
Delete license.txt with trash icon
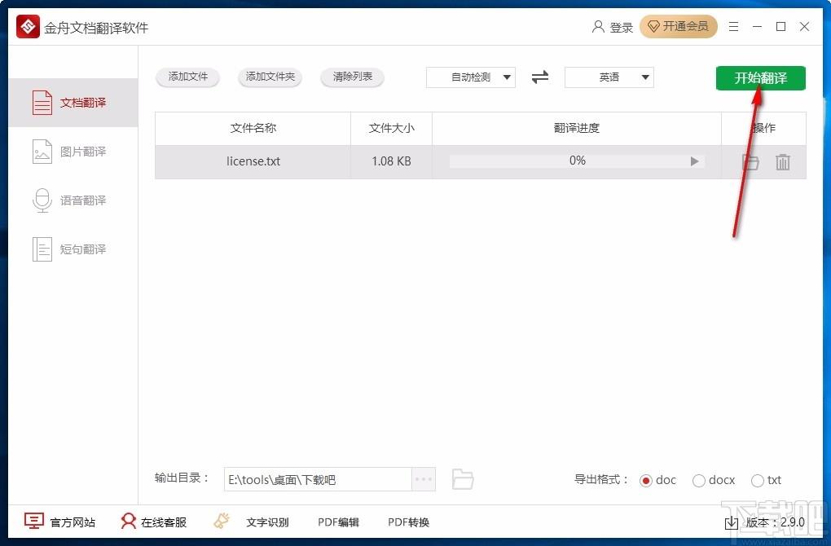[x=783, y=161]
